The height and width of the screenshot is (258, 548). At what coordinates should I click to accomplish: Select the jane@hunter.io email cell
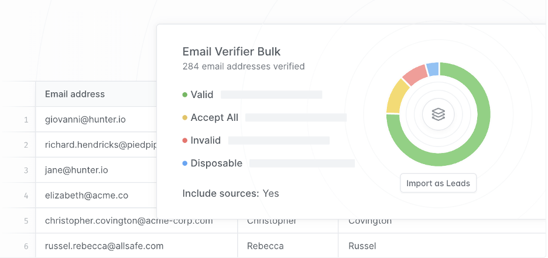76,170
